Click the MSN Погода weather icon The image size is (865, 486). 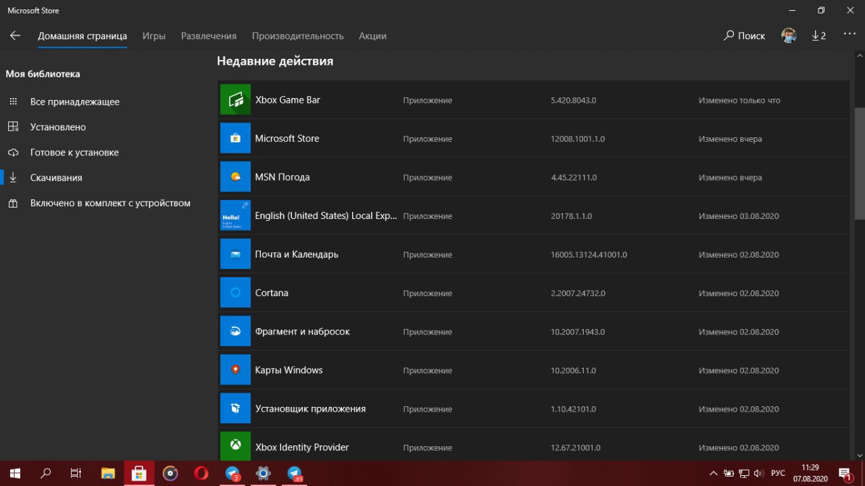click(235, 177)
